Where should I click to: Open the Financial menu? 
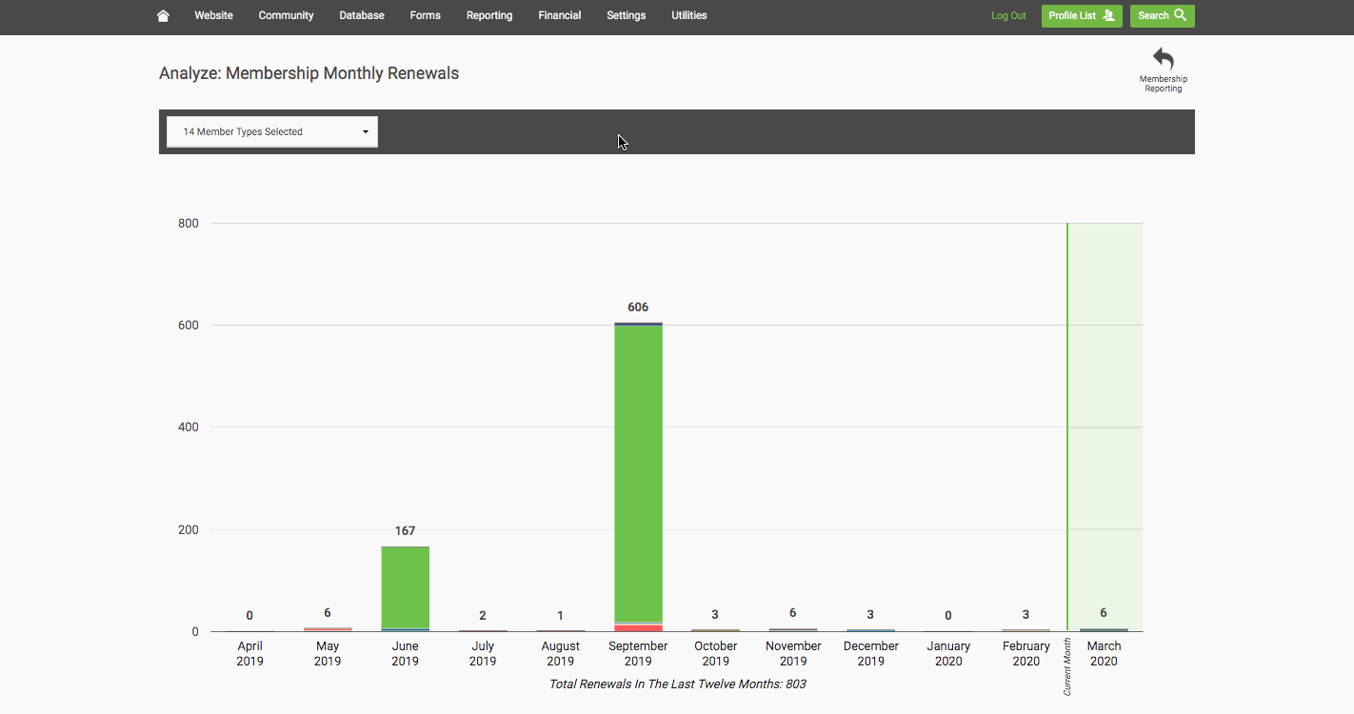coord(560,16)
